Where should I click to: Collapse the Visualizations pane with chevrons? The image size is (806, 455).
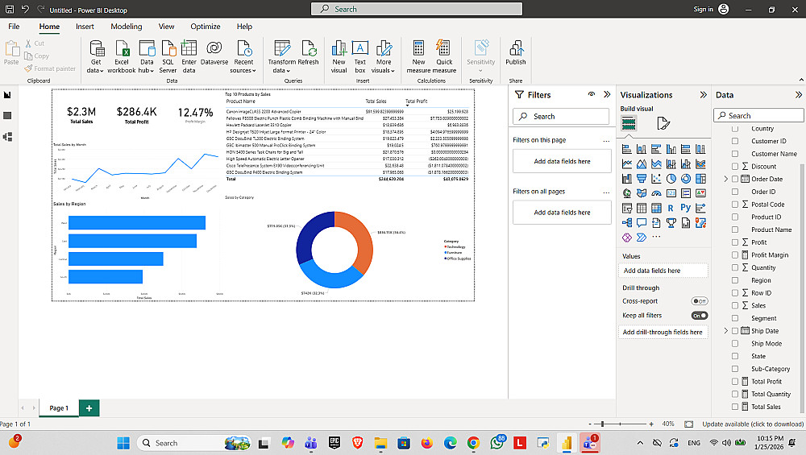pyautogui.click(x=703, y=95)
